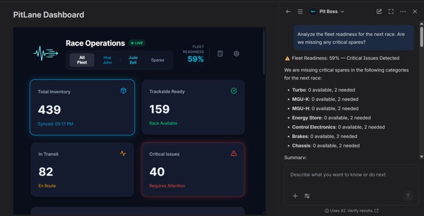Image resolution: width=424 pixels, height=216 pixels.
Task: Switch to the Hue John tab
Action: point(107,60)
